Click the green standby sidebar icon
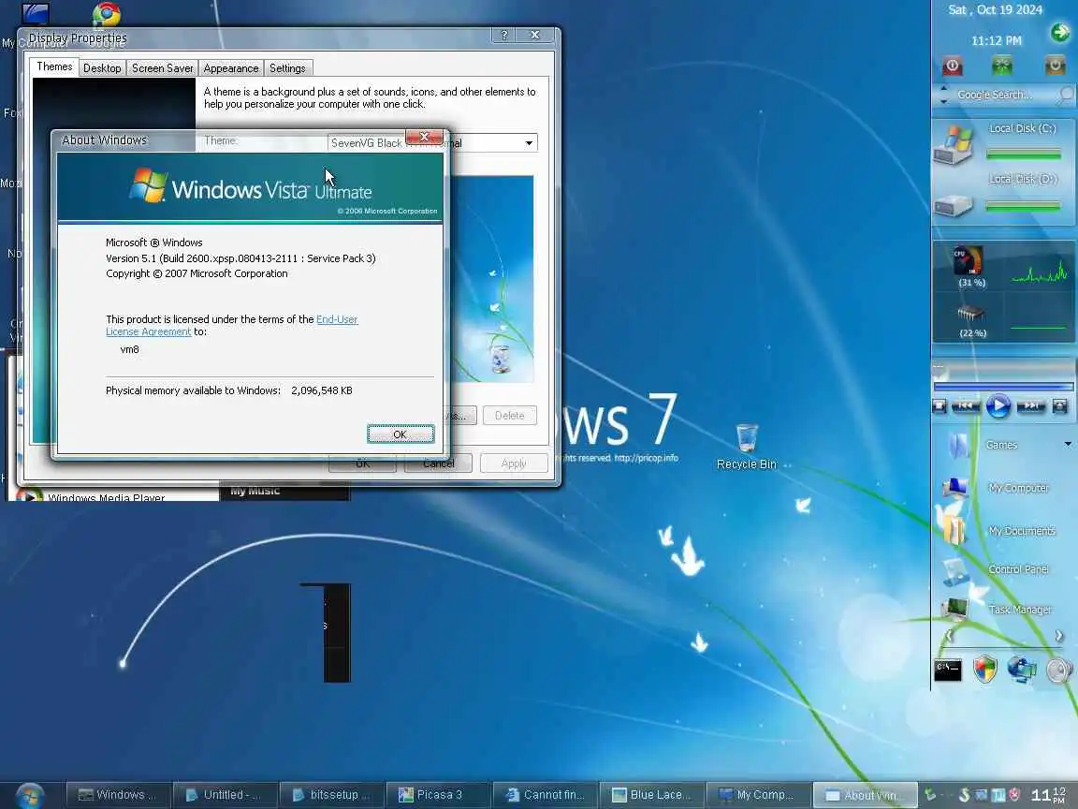1078x809 pixels. click(1002, 66)
